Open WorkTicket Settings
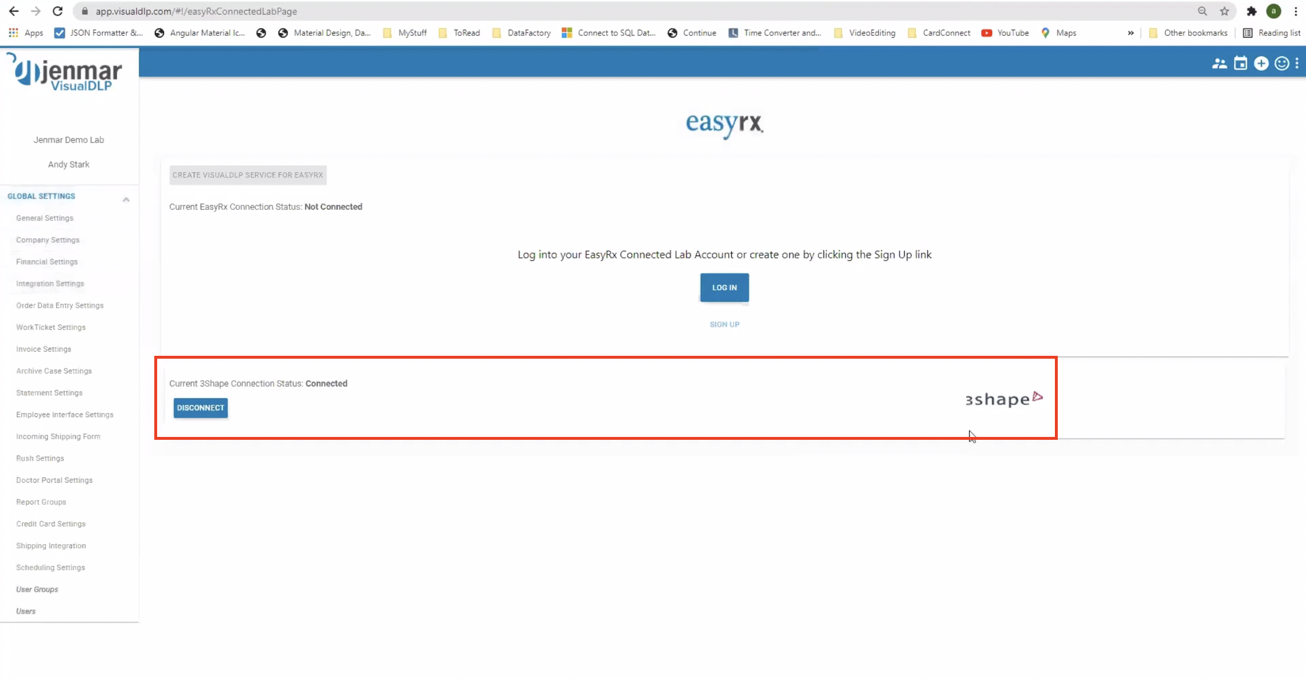This screenshot has height=678, width=1306. pyautogui.click(x=50, y=327)
